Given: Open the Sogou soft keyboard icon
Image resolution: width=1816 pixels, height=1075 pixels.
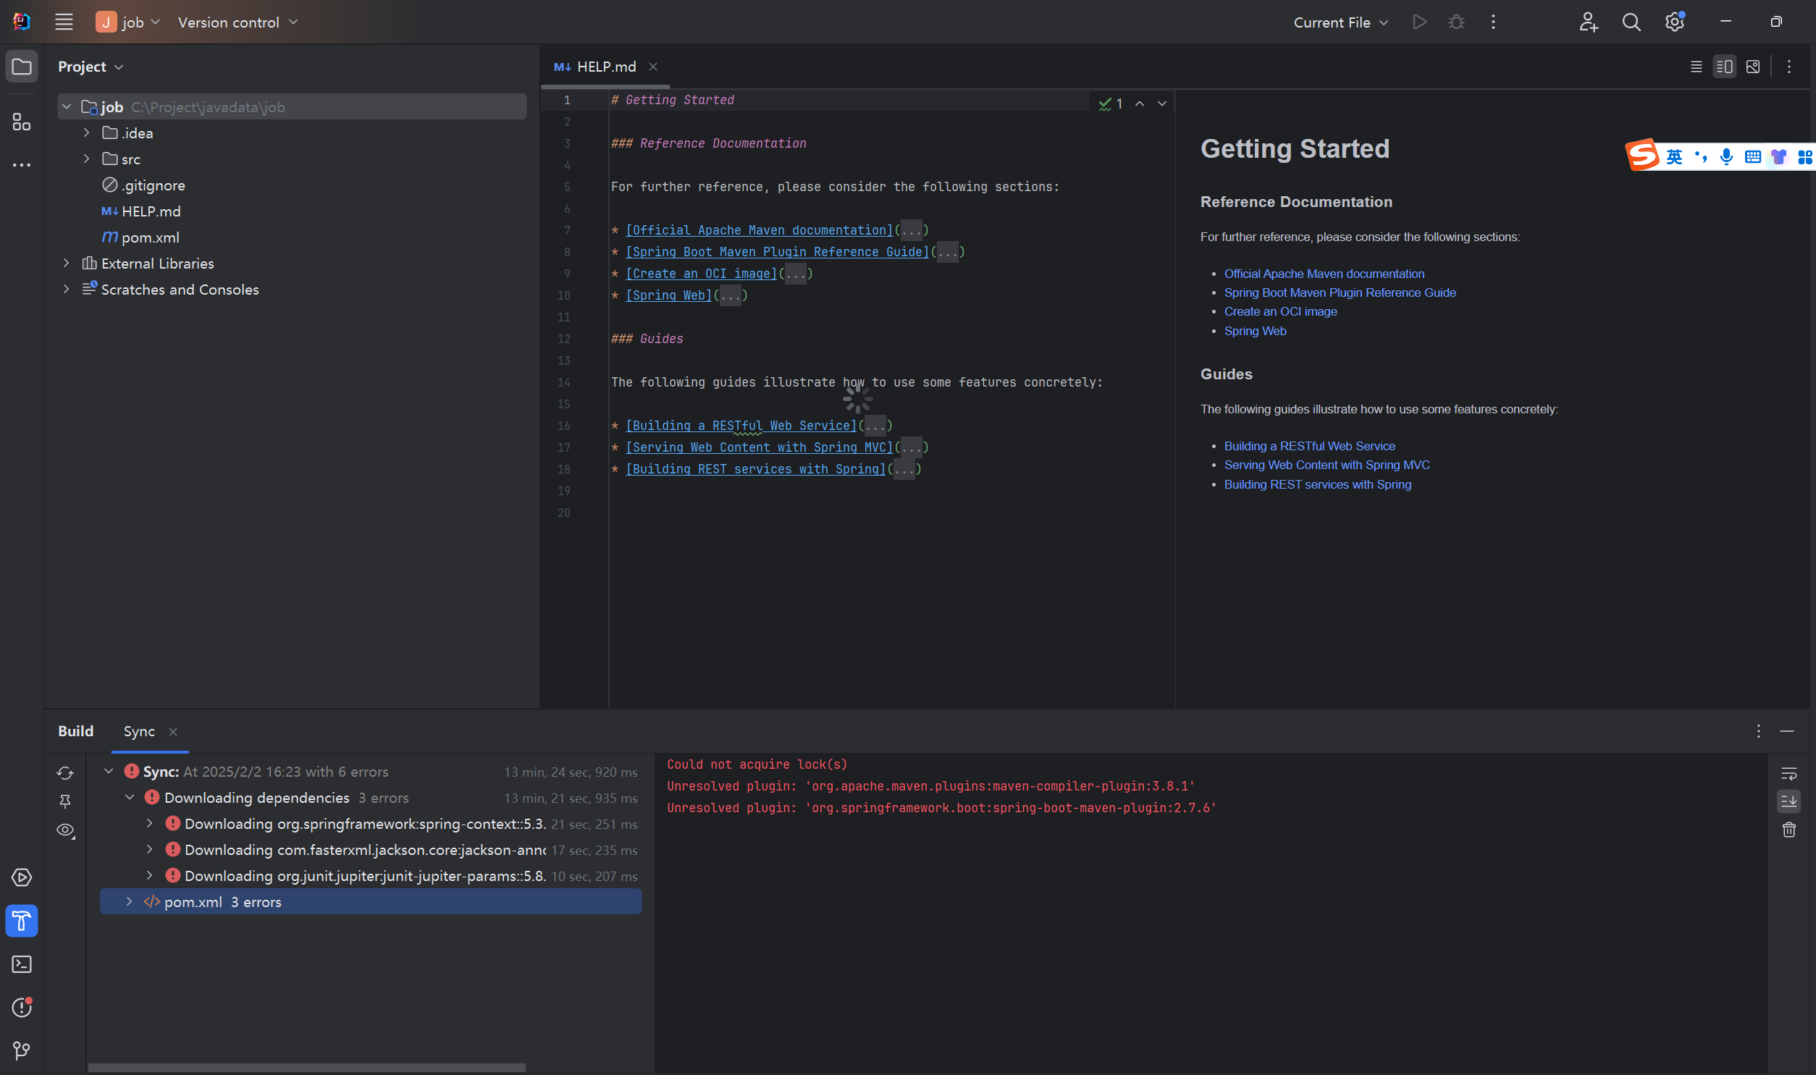Looking at the screenshot, I should [x=1752, y=156].
